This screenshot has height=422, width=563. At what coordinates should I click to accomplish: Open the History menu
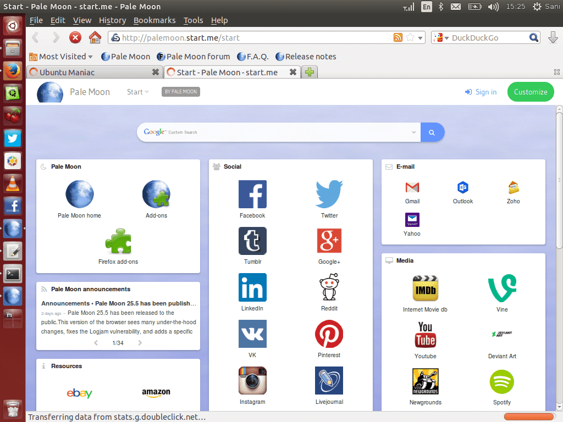tap(112, 20)
